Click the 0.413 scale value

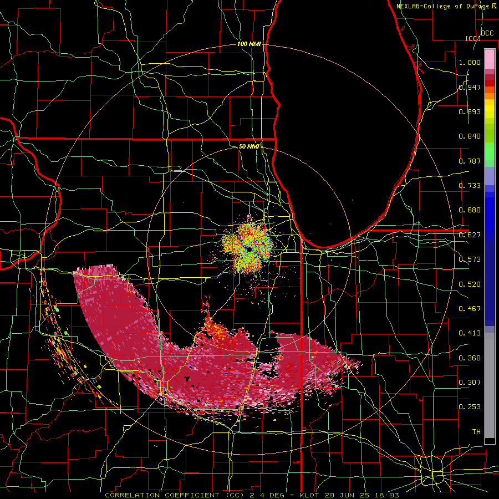click(x=470, y=333)
